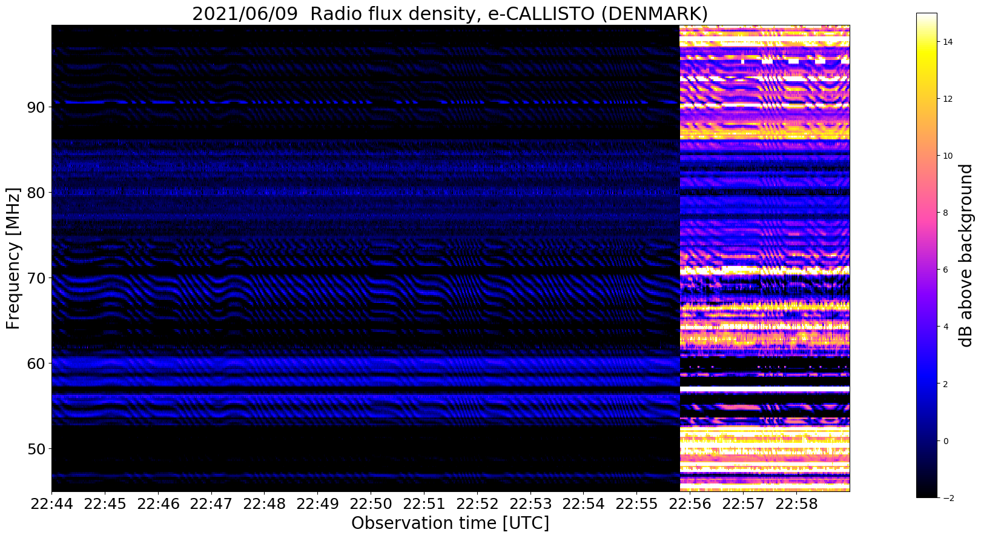Click the 22:48 time tick label
Image resolution: width=981 pixels, height=538 pixels.
(265, 503)
